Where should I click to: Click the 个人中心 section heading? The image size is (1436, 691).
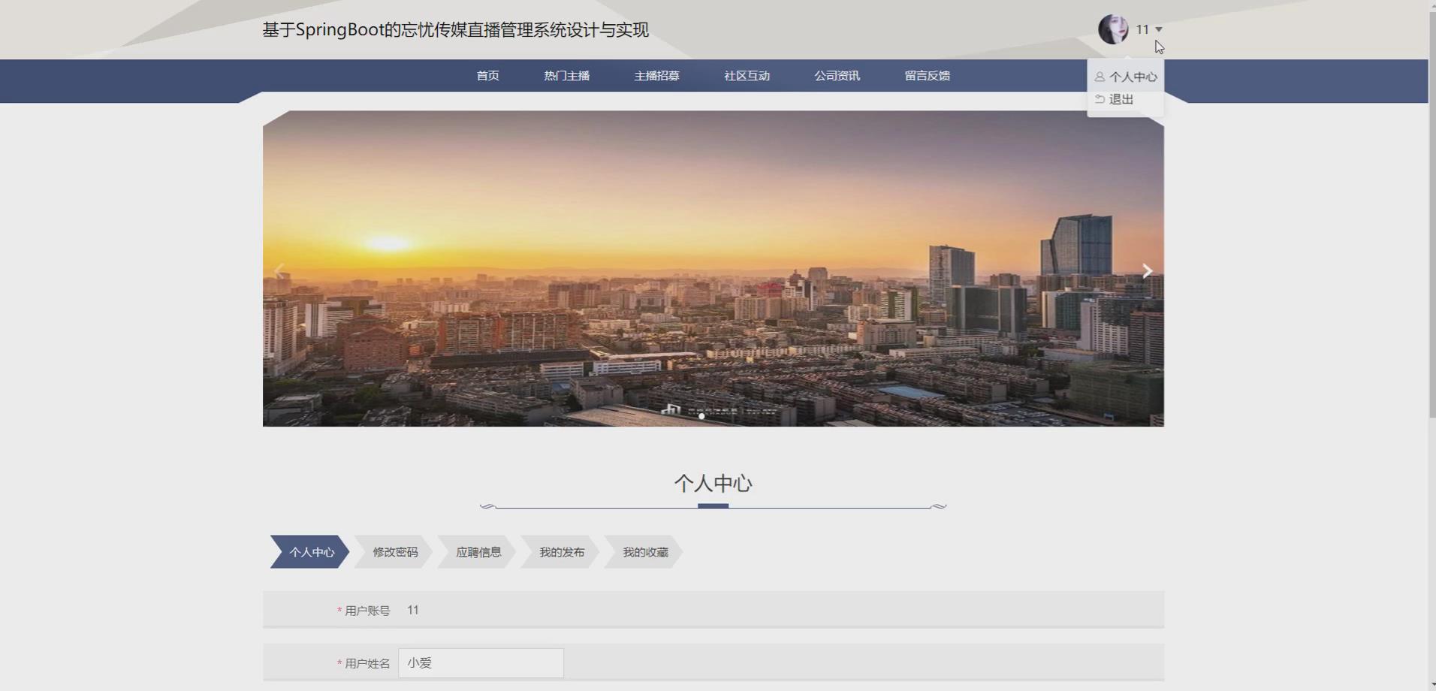pyautogui.click(x=713, y=483)
